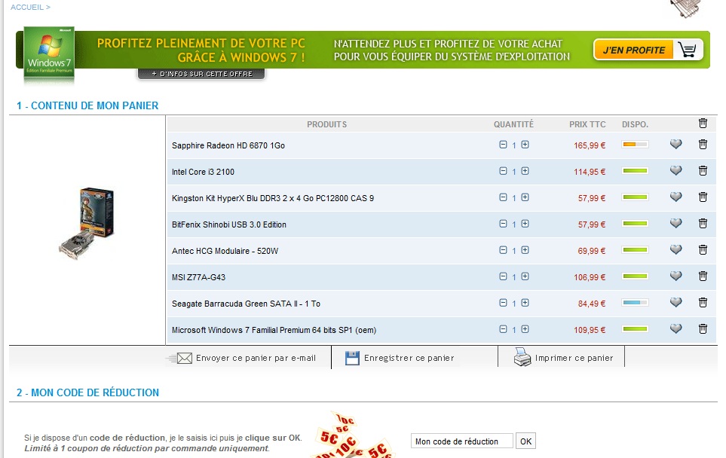Favorite the BitFenix Shinobi USB 3.0 Edition

(675, 224)
